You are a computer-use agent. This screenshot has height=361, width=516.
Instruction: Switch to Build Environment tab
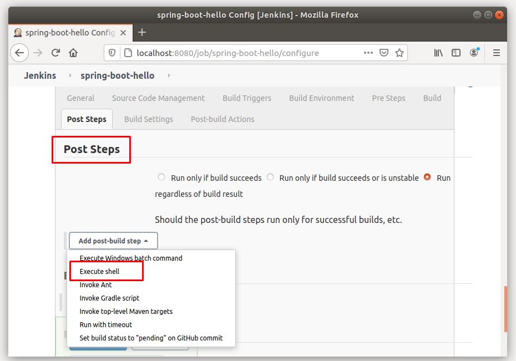321,98
